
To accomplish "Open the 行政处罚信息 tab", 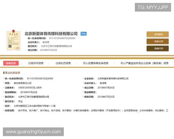I will point(63,63).
